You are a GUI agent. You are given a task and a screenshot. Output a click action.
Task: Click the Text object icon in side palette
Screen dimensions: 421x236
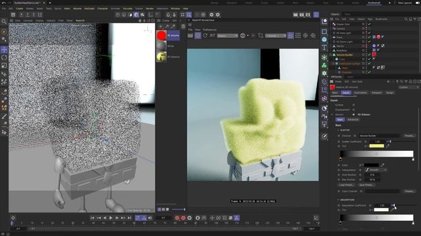tap(324, 48)
